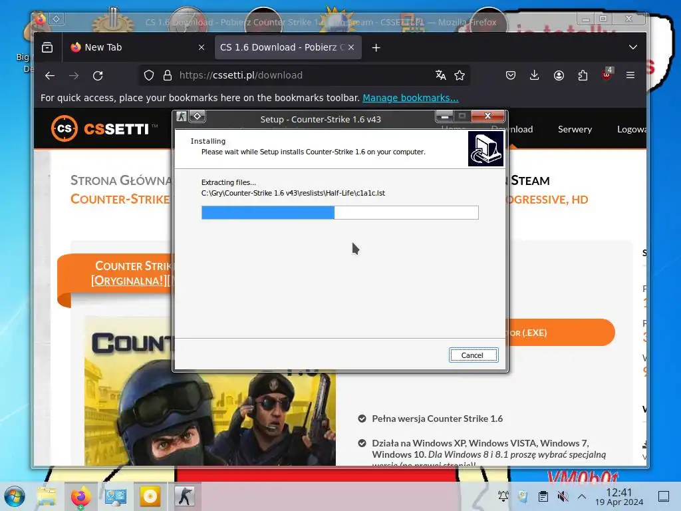Click the Firefox taskbar icon

[80, 496]
